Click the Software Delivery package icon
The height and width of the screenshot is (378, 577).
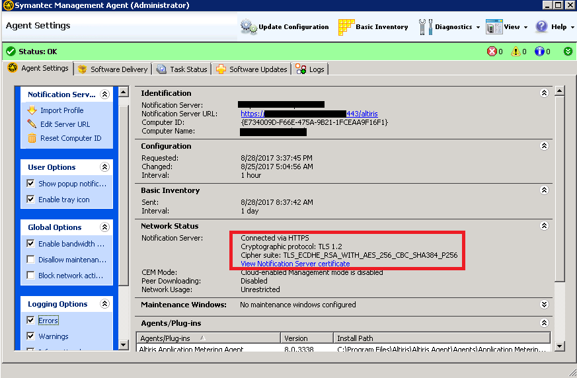coord(82,69)
